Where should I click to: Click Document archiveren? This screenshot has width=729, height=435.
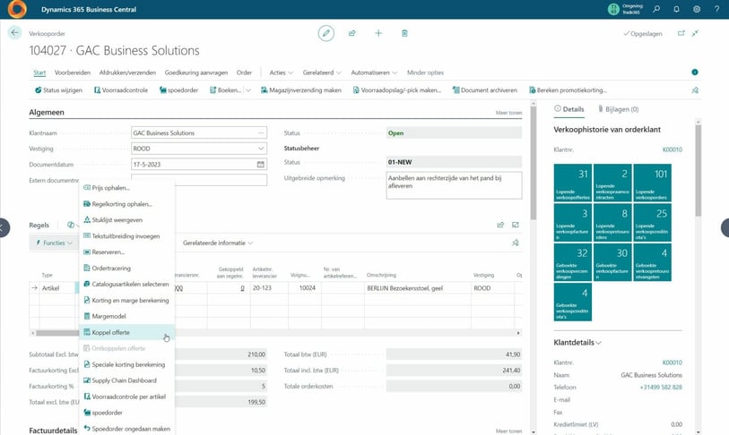pyautogui.click(x=485, y=90)
